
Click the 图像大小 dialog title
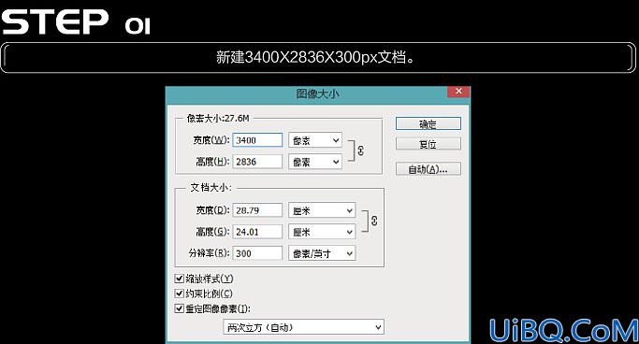[x=317, y=93]
